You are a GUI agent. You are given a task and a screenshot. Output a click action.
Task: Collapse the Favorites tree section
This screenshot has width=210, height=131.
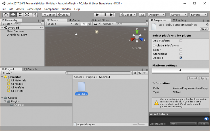(2, 77)
